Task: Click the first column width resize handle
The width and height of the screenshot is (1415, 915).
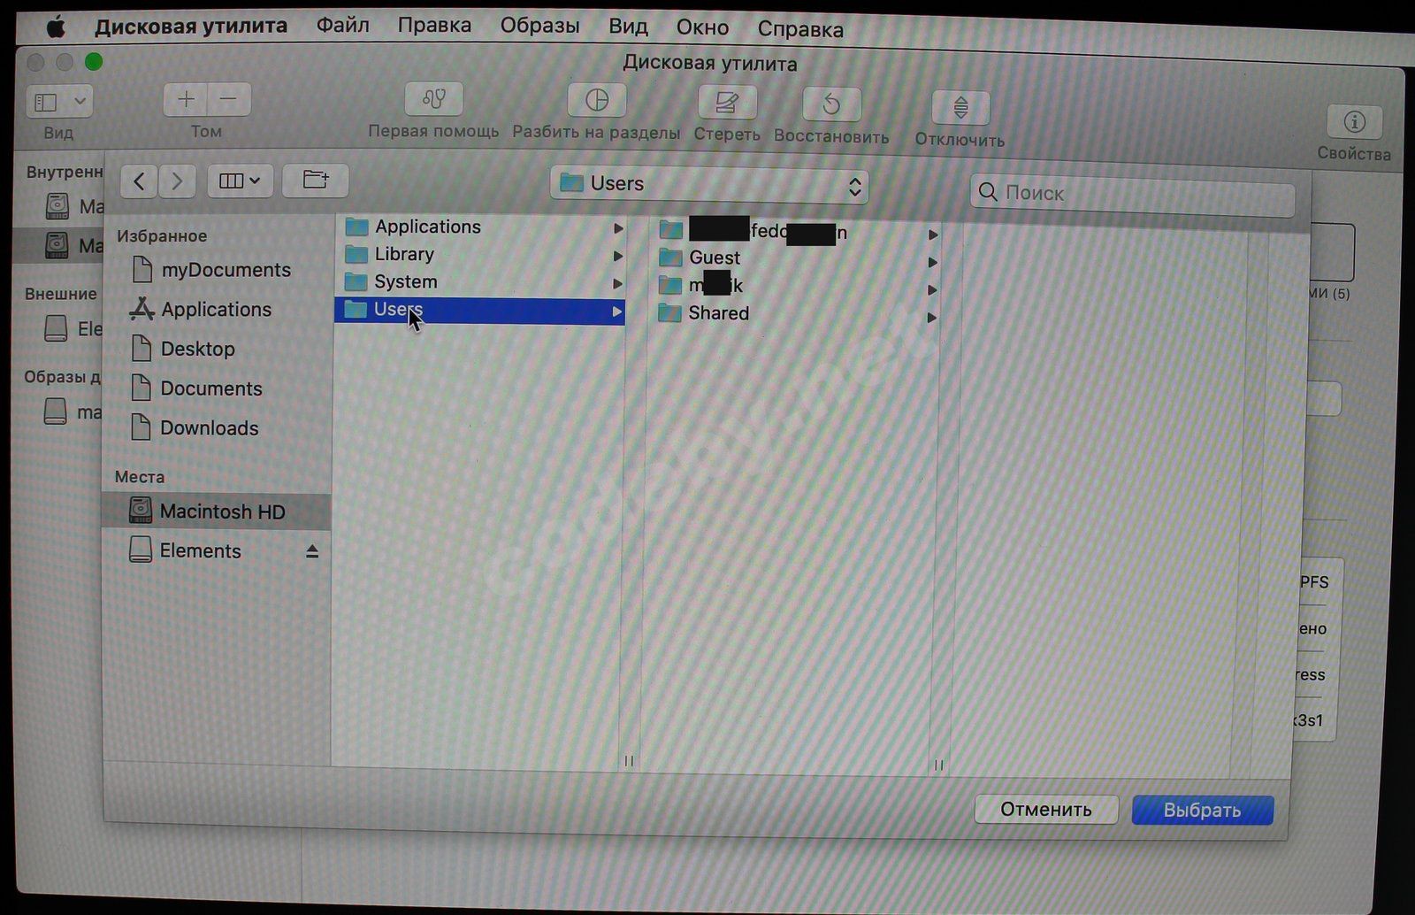Action: point(629,760)
